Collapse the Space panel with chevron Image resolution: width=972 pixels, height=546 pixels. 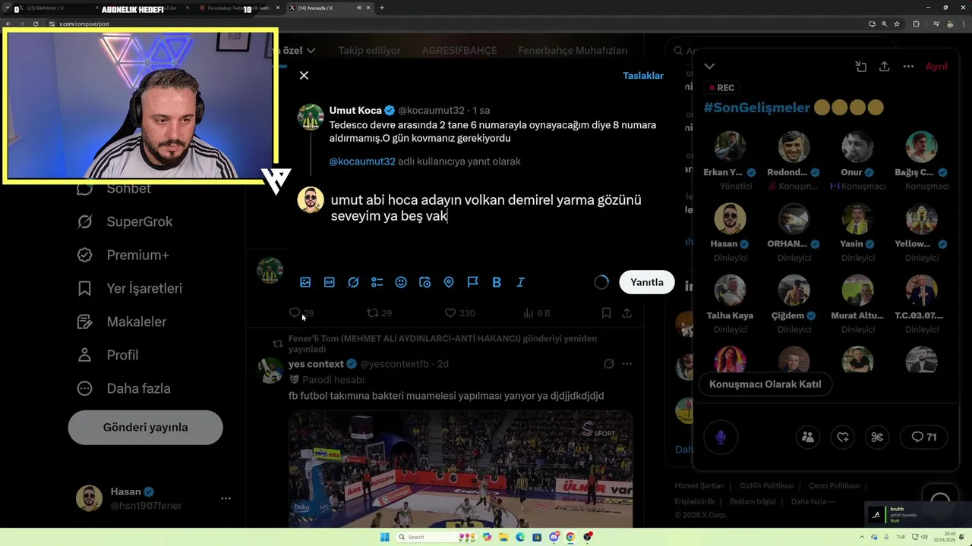(x=709, y=67)
